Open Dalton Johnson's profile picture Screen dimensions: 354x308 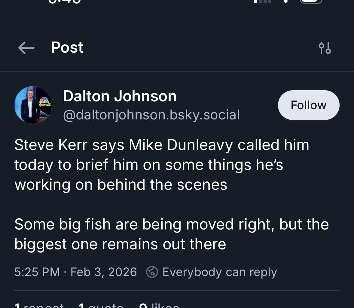pyautogui.click(x=33, y=105)
